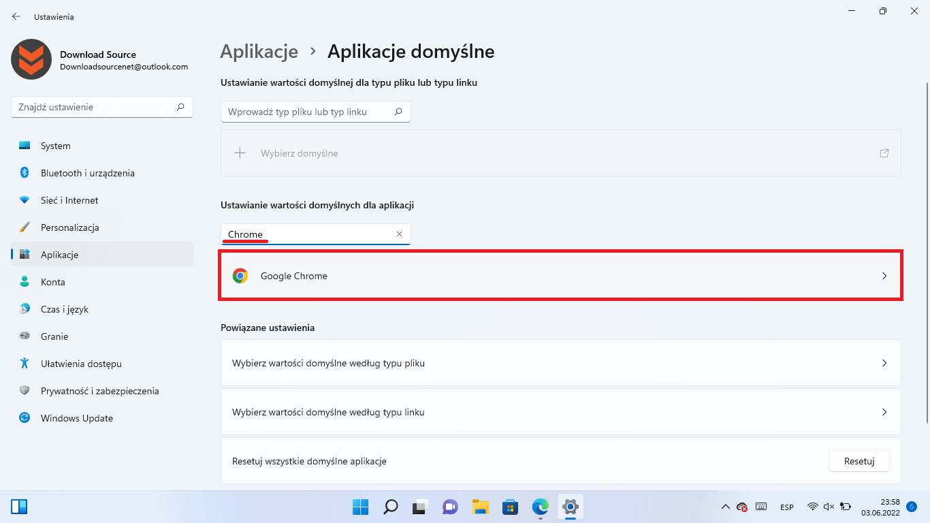Open Task View on the taskbar
Screen dimensions: 930x523
[x=420, y=507]
